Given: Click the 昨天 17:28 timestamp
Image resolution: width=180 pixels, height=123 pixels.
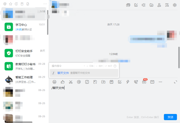Looking at the screenshot, I should [x=113, y=24].
